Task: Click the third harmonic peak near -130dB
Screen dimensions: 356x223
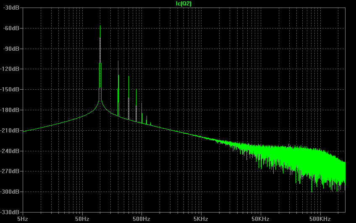Action: [x=128, y=76]
